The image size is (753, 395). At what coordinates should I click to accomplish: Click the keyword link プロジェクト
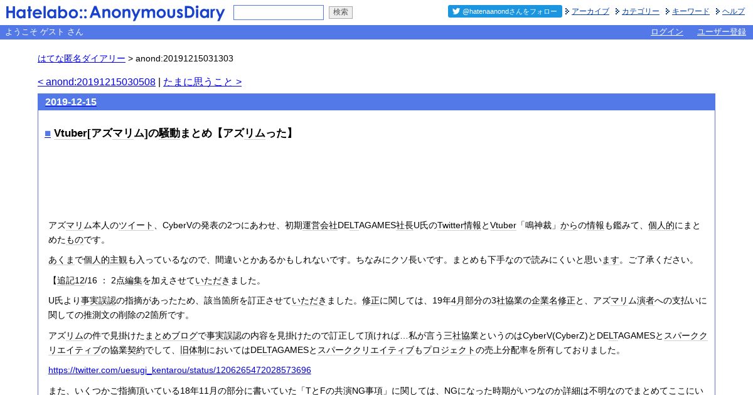pyautogui.click(x=449, y=350)
